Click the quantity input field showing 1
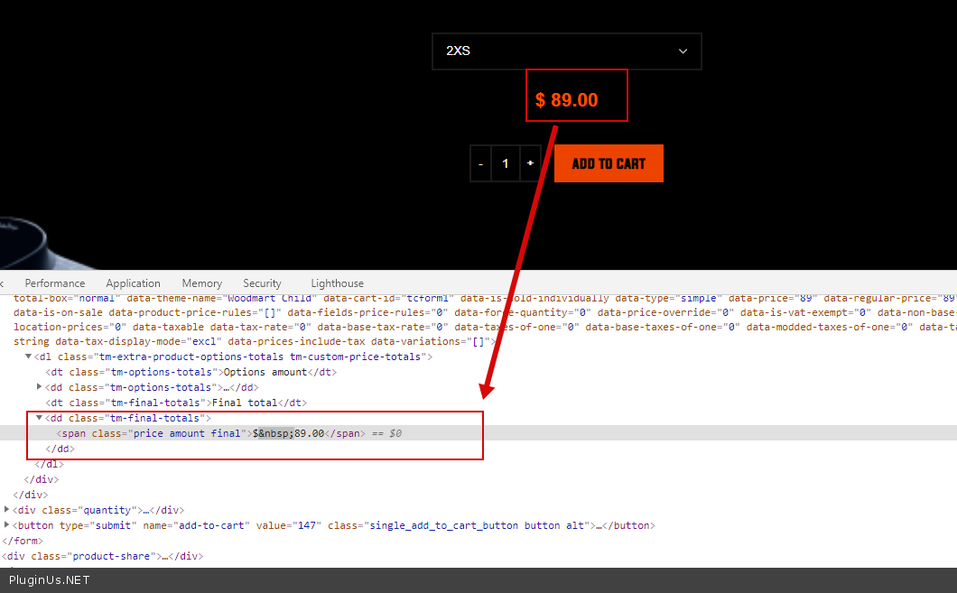Image resolution: width=957 pixels, height=593 pixels. pos(506,163)
